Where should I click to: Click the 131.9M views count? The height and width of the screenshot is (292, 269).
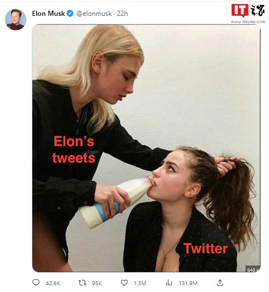(188, 283)
